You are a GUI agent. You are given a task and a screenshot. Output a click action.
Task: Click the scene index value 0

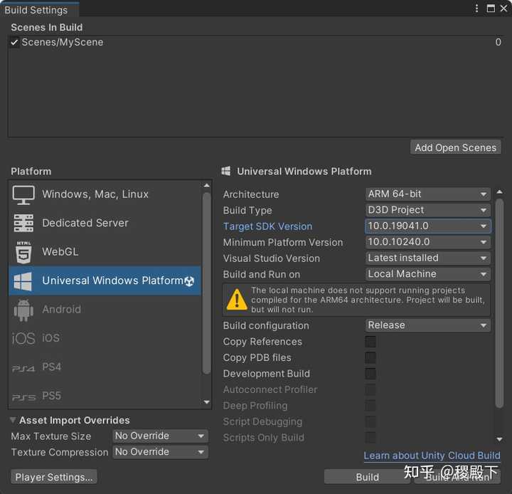pyautogui.click(x=498, y=43)
